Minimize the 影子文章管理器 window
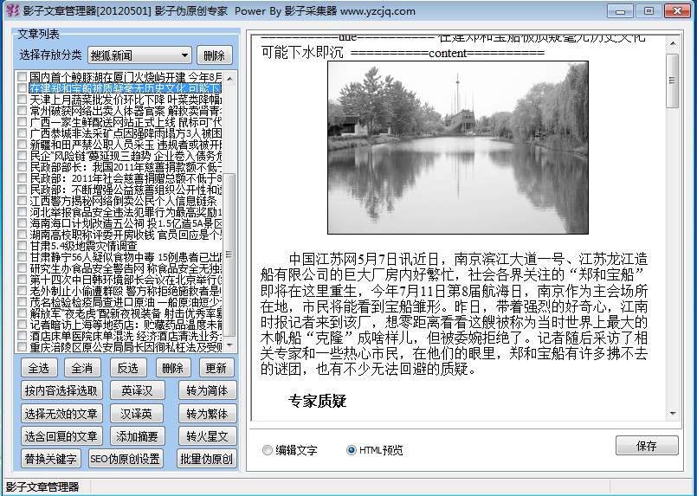Image resolution: width=697 pixels, height=496 pixels. coord(620,10)
